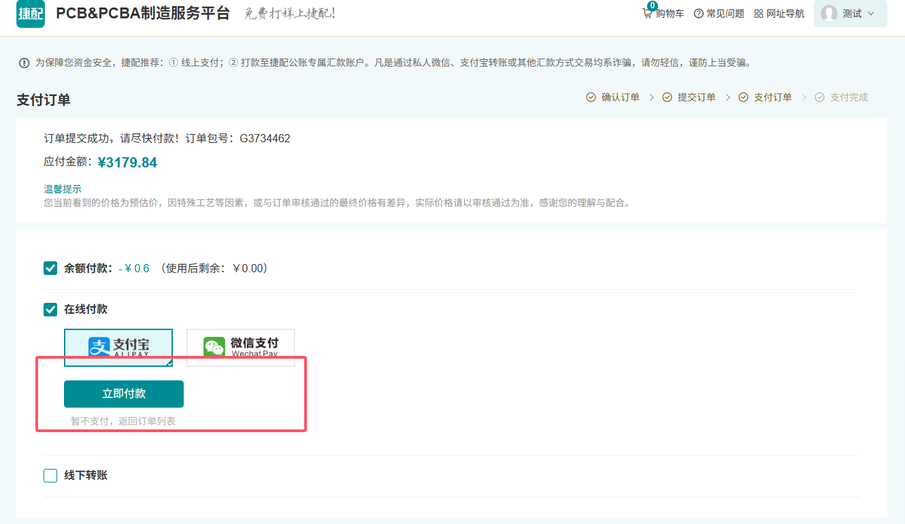Screen dimensions: 905x524
Task: Click the user avatar icon
Action: click(x=829, y=14)
